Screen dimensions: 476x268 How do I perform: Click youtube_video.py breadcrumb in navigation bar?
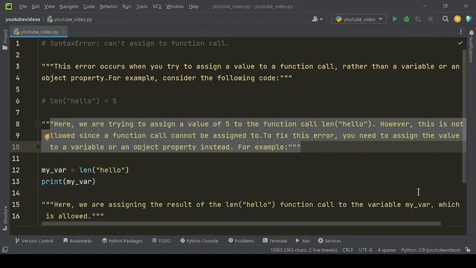coord(70,19)
